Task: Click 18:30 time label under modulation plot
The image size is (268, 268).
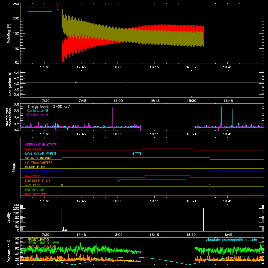Action: 191,134
